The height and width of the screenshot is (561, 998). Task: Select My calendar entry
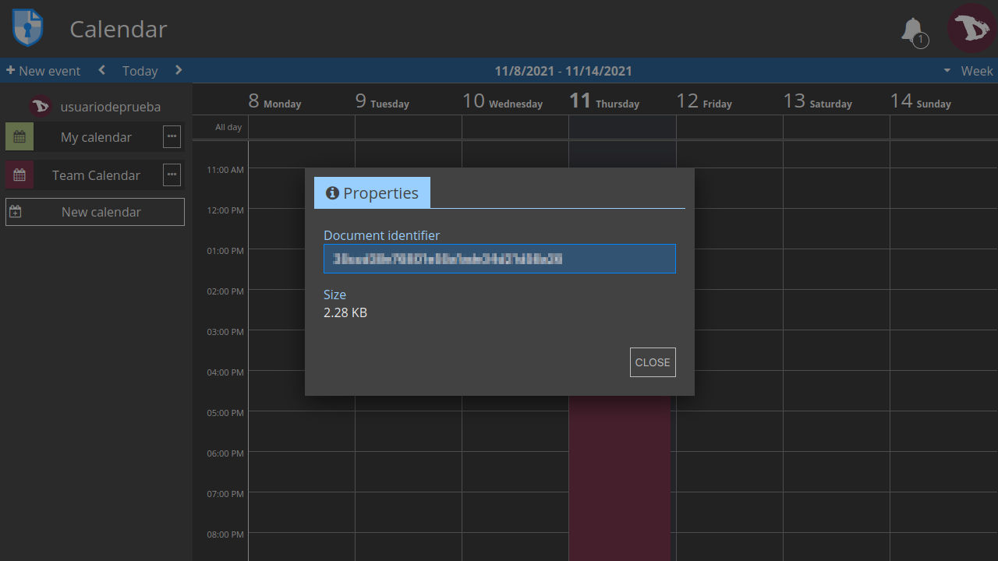click(96, 137)
